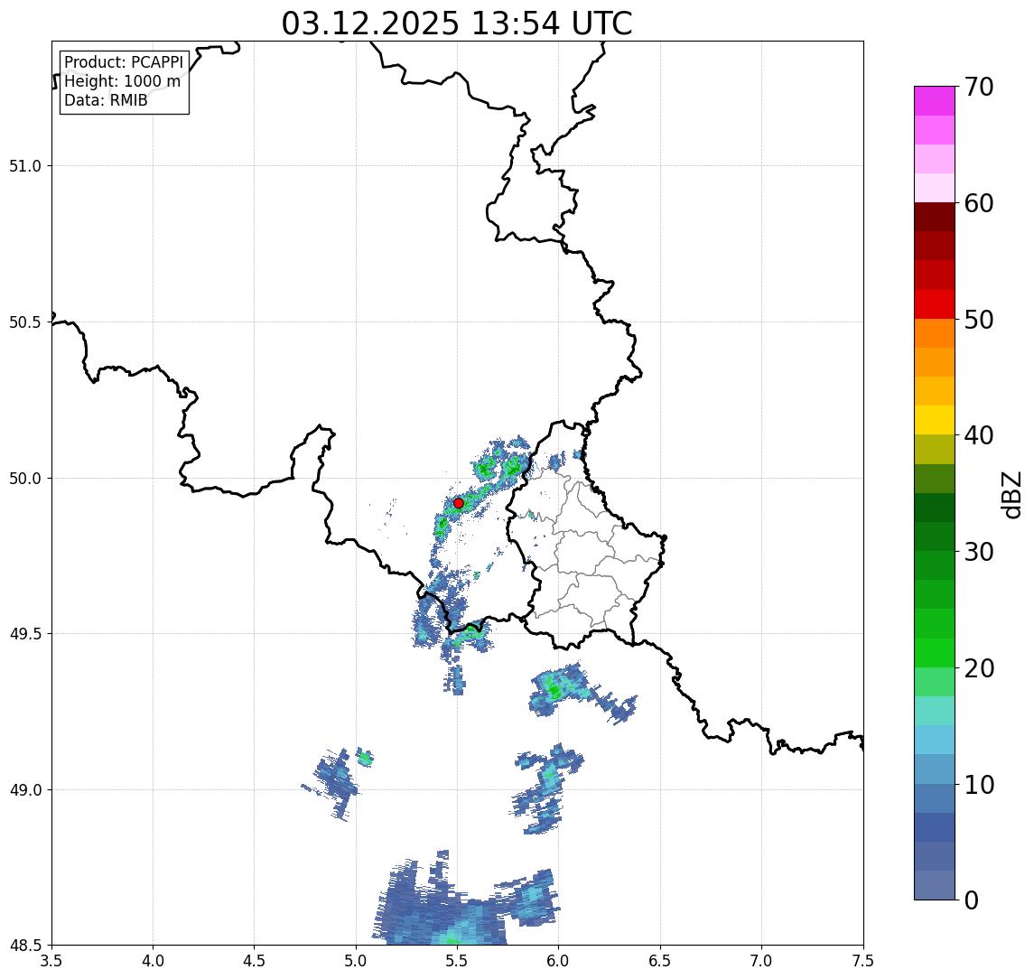This screenshot has height=979, width=1034.
Task: Click the small radar echo near 5.0°E, 49.1°N
Action: pos(365,758)
